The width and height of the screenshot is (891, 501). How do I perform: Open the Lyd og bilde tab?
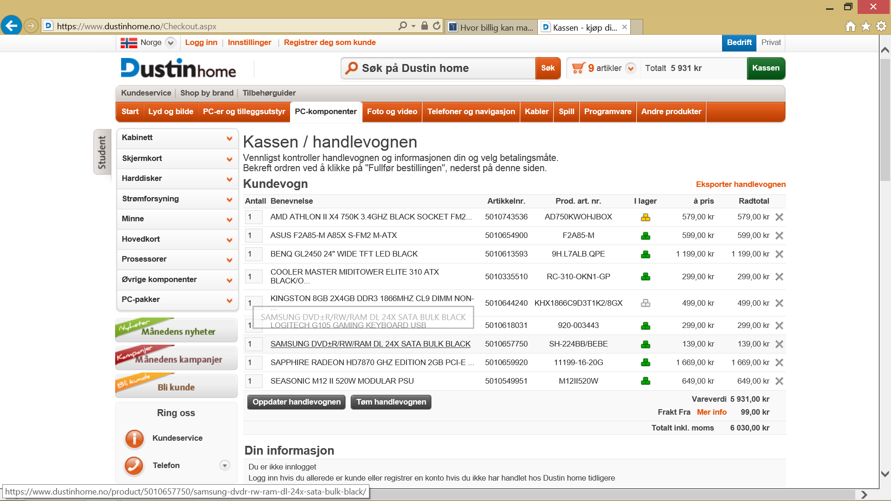(171, 112)
